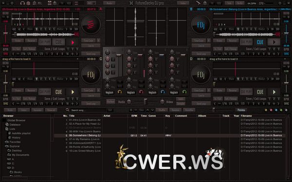Click the yellow dot above file list
The height and width of the screenshot is (182, 292).
coord(266,110)
